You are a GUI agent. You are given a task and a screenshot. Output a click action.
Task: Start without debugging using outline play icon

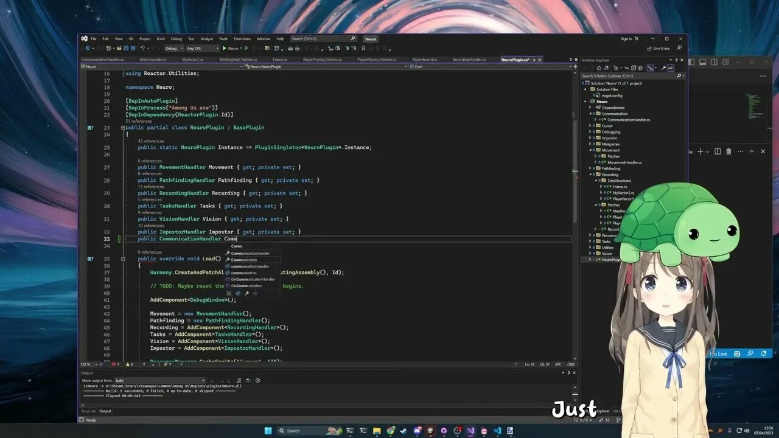click(x=246, y=48)
